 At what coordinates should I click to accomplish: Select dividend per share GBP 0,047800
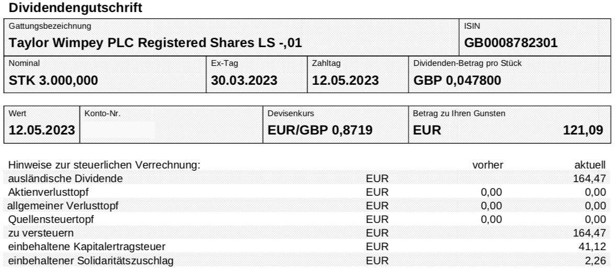(457, 80)
